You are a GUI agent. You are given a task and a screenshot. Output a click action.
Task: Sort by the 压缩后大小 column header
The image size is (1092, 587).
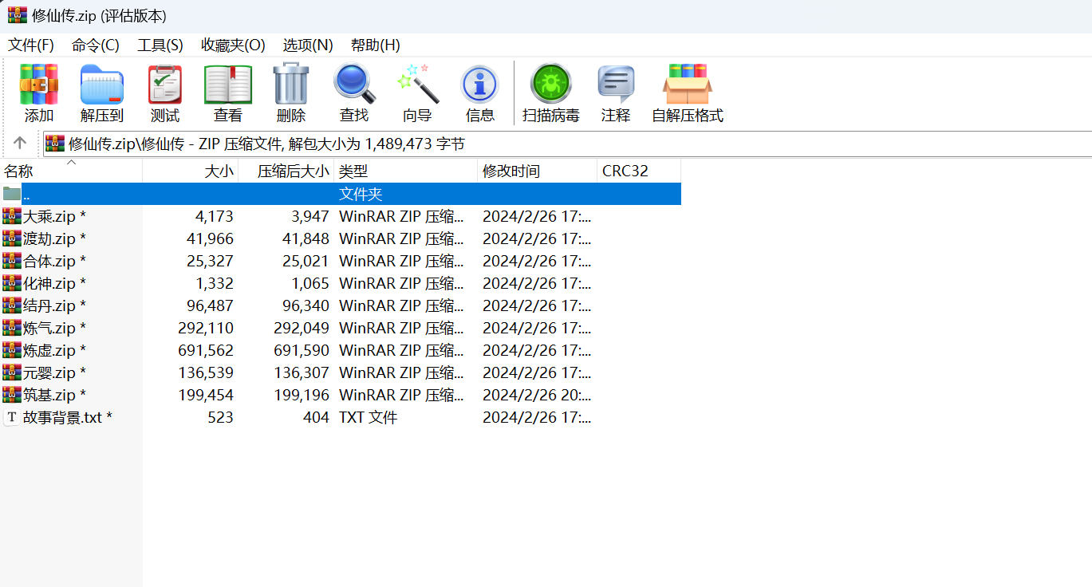point(286,171)
